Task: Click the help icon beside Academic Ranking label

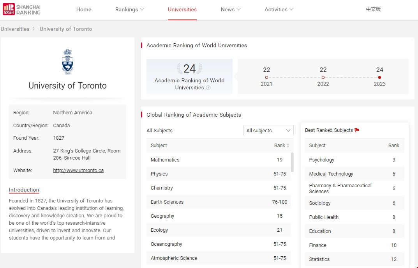Action: (208, 88)
